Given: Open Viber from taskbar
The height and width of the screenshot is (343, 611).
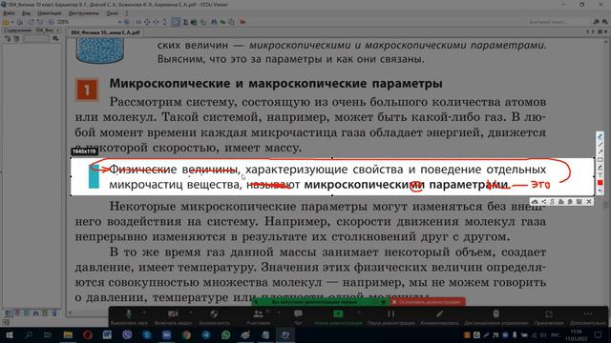Looking at the screenshot, I should pyautogui.click(x=127, y=334).
